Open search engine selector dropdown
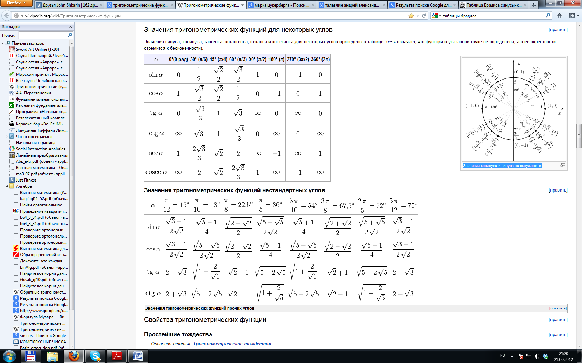Viewport: 582px width, 363px height. (436, 16)
